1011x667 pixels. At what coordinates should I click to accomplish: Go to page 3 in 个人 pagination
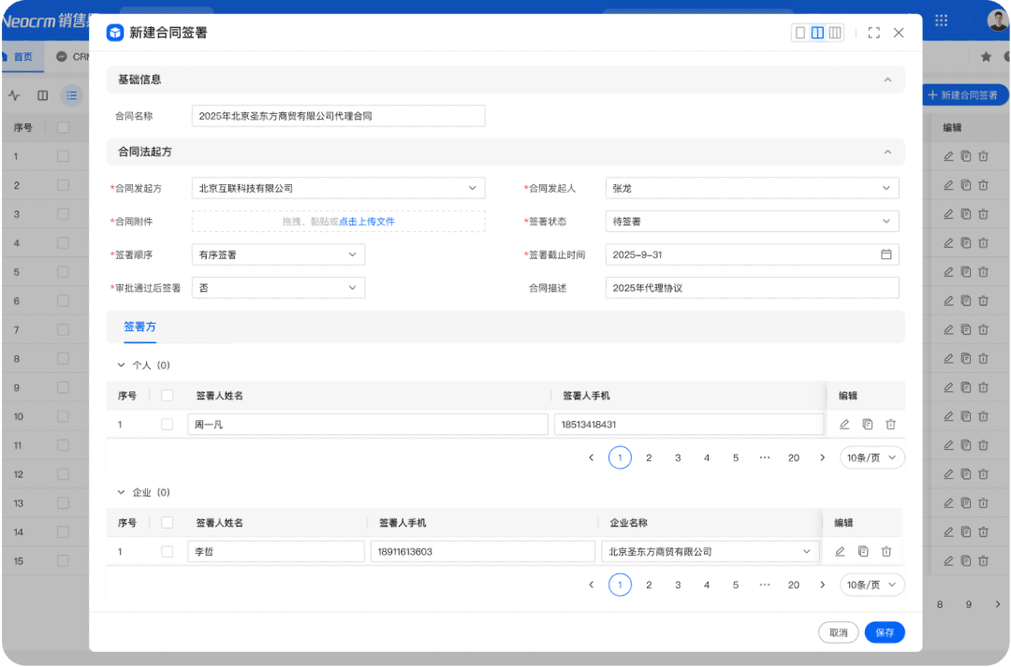[x=678, y=457]
